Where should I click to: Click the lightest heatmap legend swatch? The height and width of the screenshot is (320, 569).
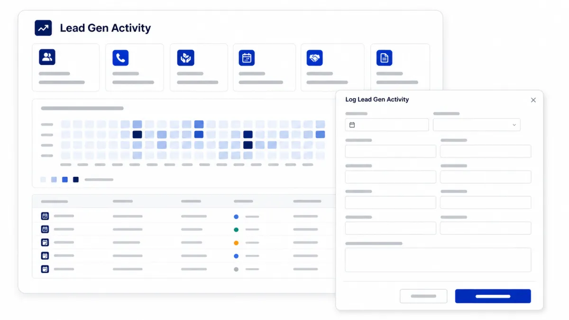click(x=43, y=180)
